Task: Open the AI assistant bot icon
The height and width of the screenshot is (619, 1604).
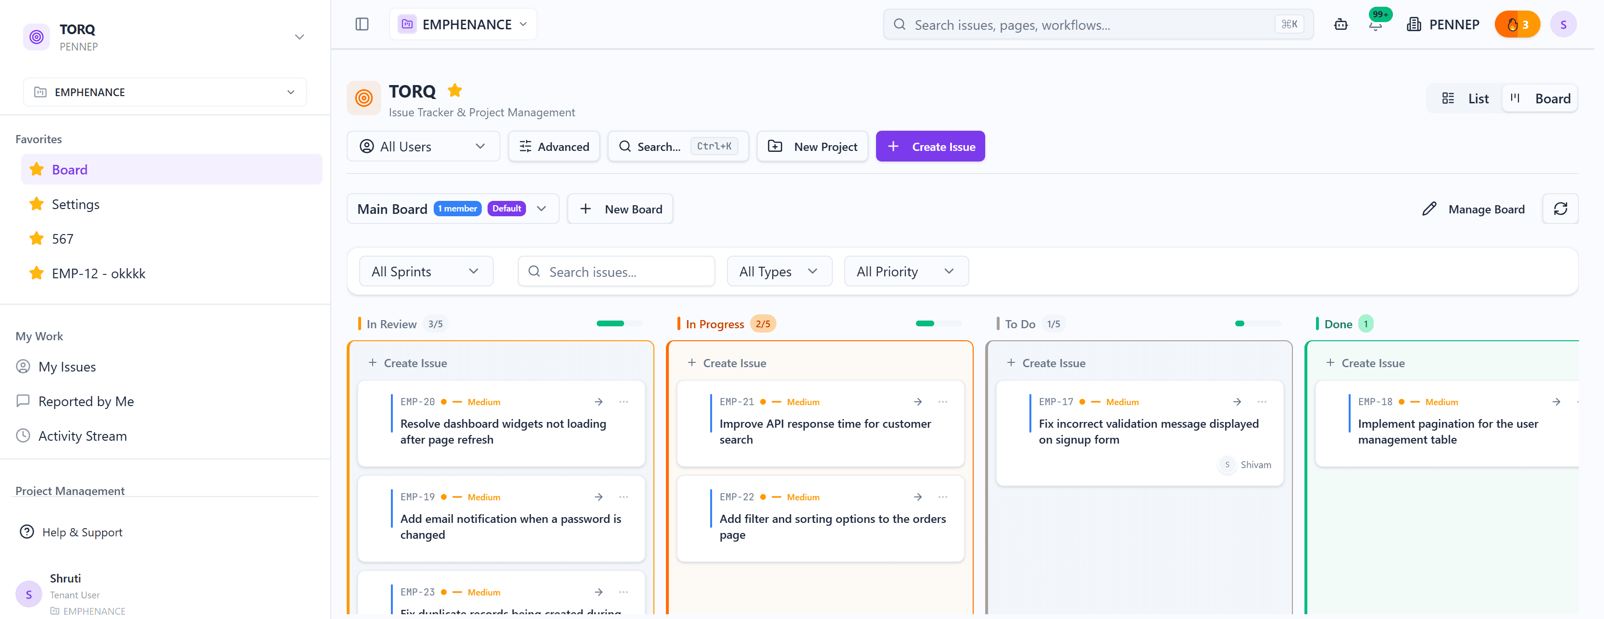Action: 1341,24
